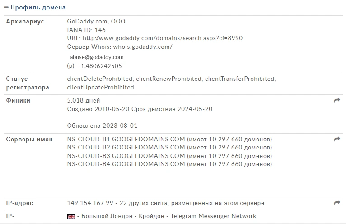Click the clientDeleteProhibited status
This screenshot has height=224, width=346.
[99, 79]
